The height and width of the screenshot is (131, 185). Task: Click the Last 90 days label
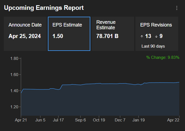(153, 46)
